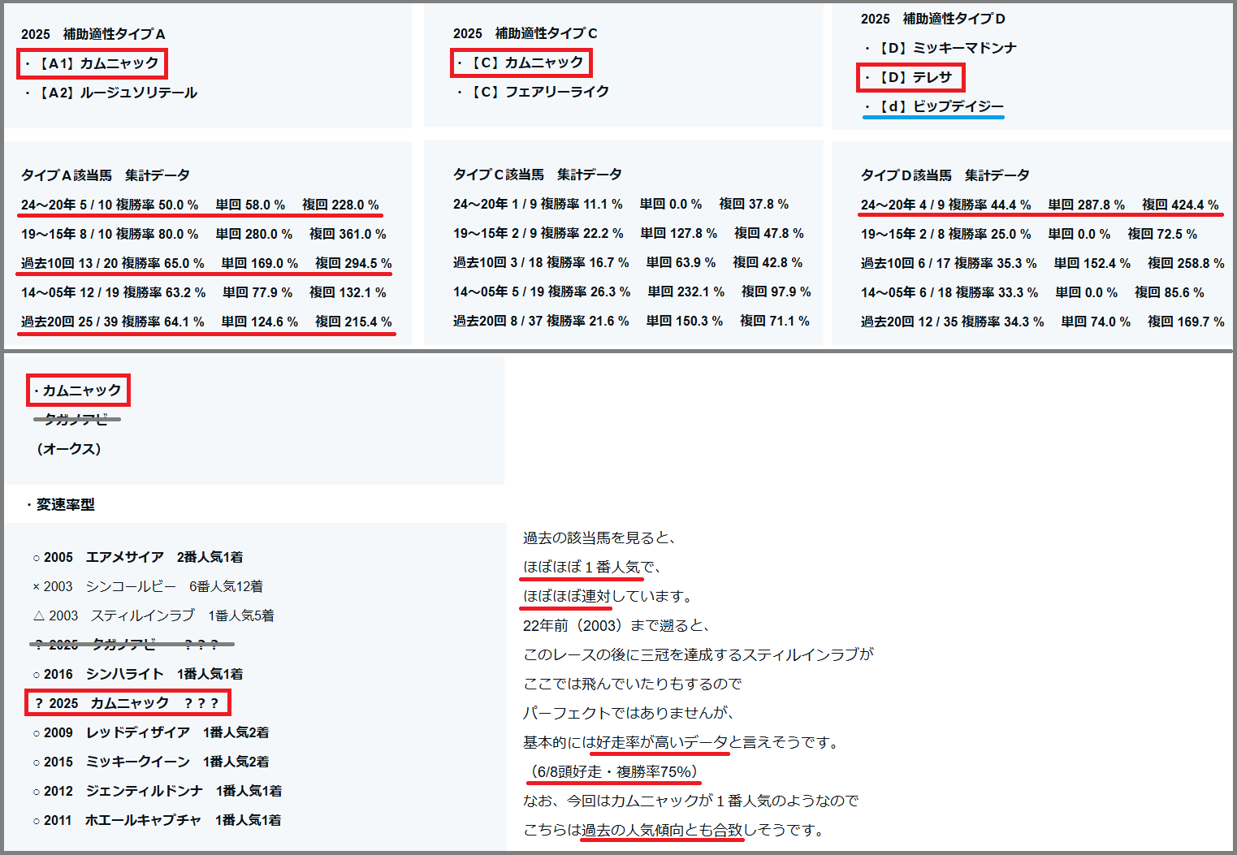
Task: Select the 【C】フェアリーライク entry
Action: [534, 92]
